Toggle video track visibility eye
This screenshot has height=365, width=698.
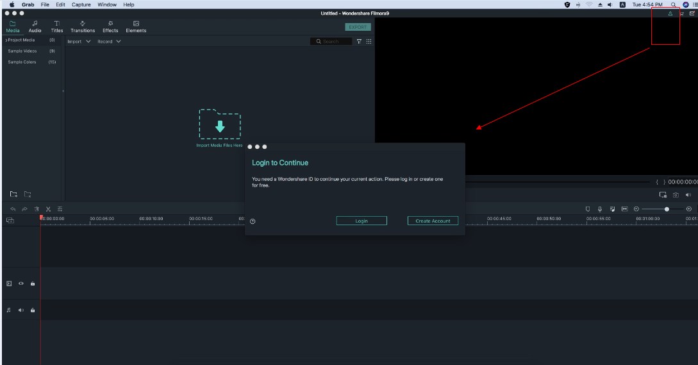coord(21,284)
